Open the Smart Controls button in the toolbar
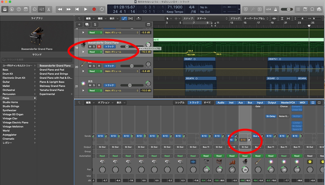Screen dimensions: 325x185 click(35, 9)
